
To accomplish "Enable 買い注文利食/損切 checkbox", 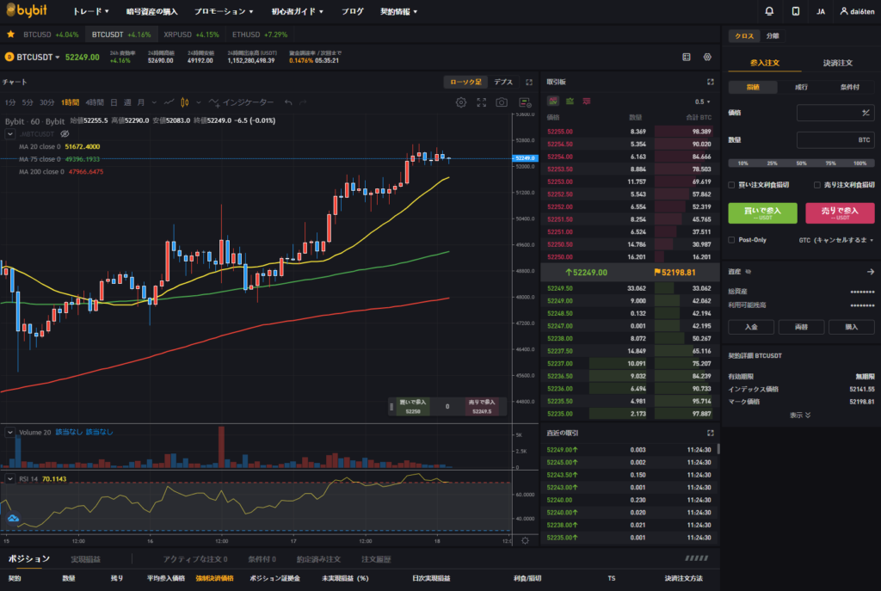I will [731, 185].
